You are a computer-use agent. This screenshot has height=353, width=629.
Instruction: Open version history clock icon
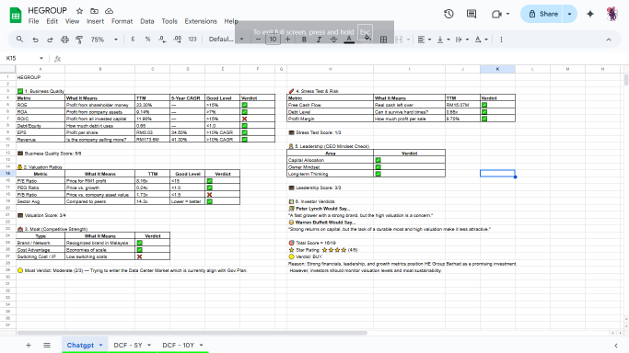pyautogui.click(x=448, y=14)
